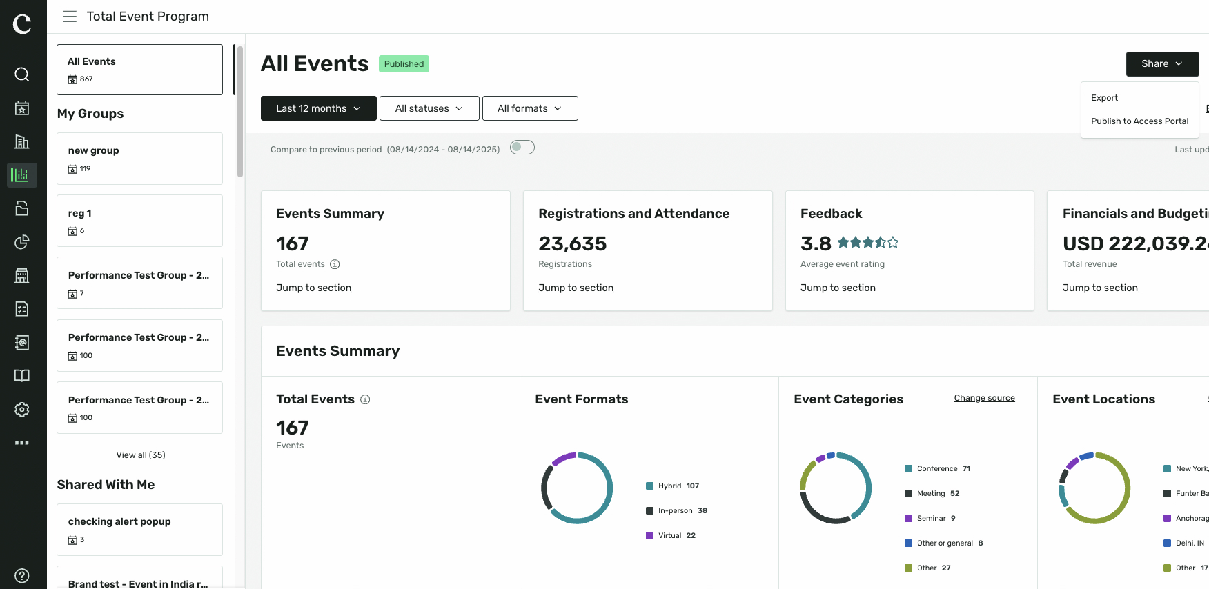This screenshot has width=1209, height=589.
Task: Open the help question mark icon
Action: (x=22, y=575)
